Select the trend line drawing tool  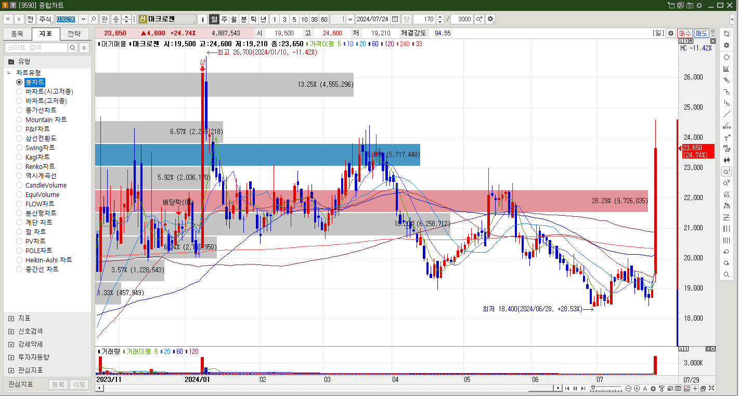727,114
